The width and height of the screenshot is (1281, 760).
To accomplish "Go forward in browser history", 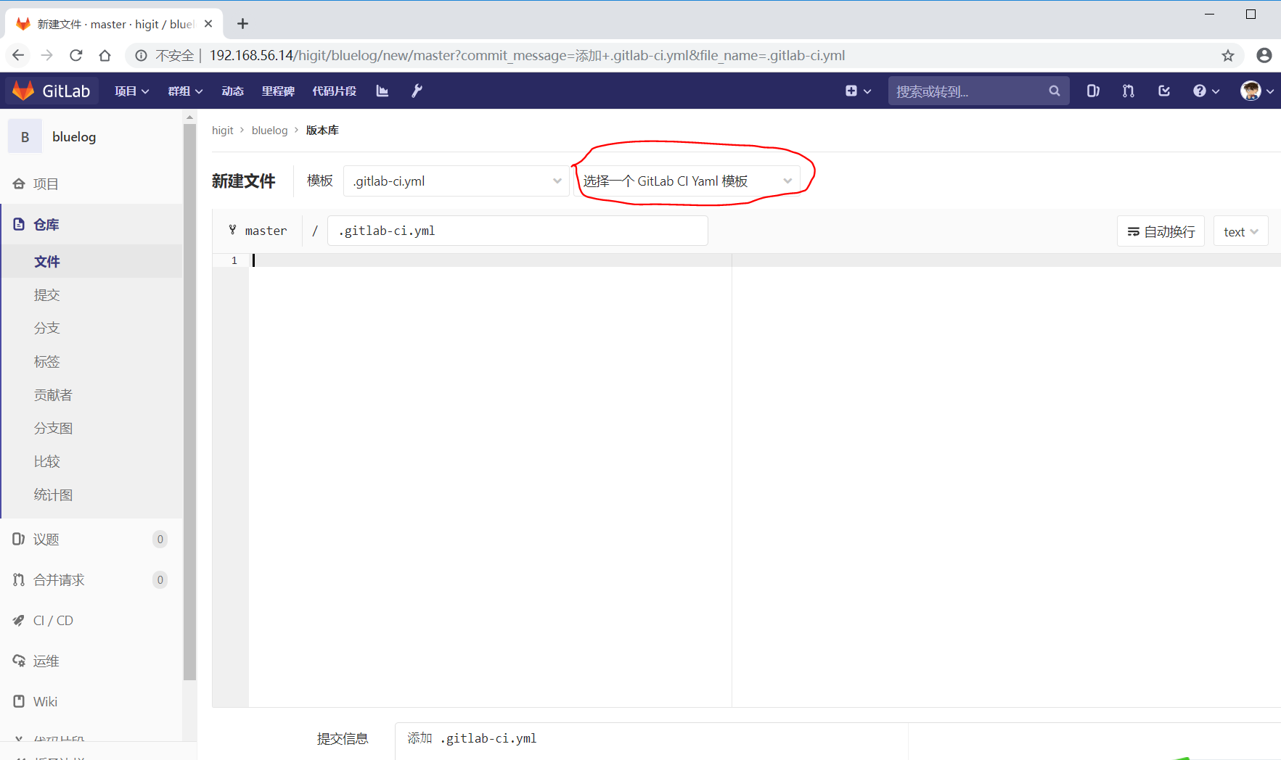I will point(47,56).
